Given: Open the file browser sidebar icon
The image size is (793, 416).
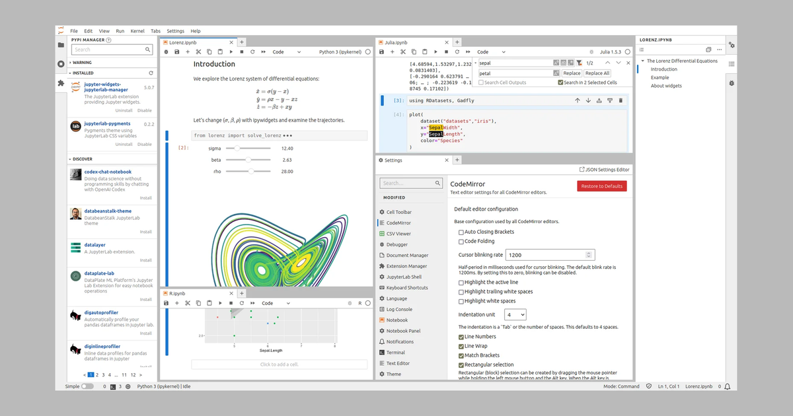Looking at the screenshot, I should pyautogui.click(x=61, y=45).
